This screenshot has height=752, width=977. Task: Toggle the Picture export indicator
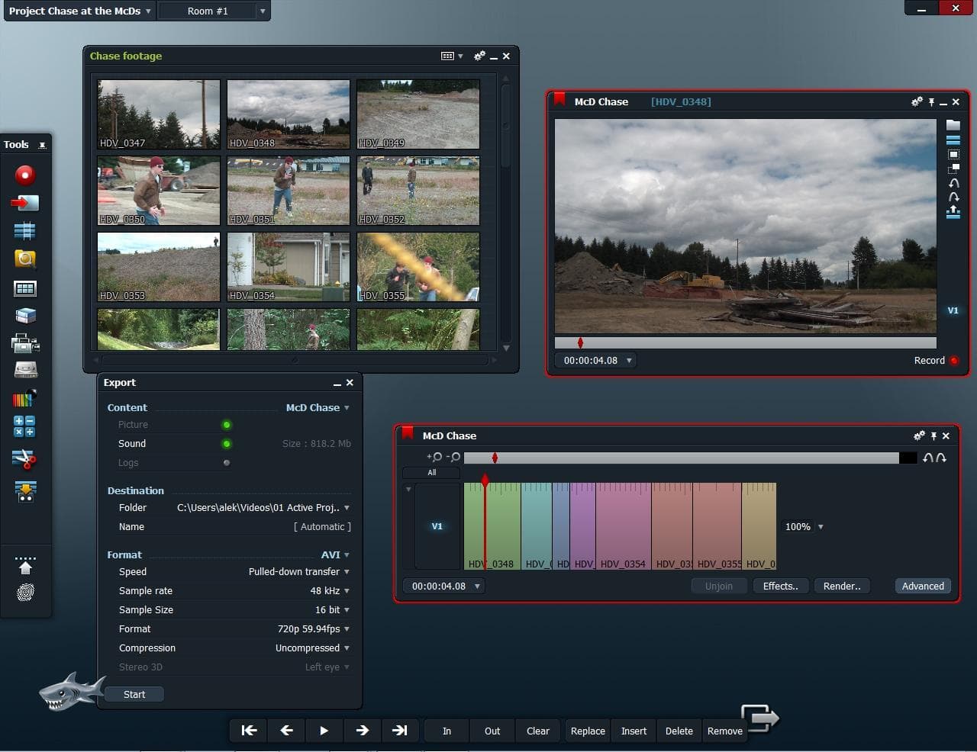point(227,425)
